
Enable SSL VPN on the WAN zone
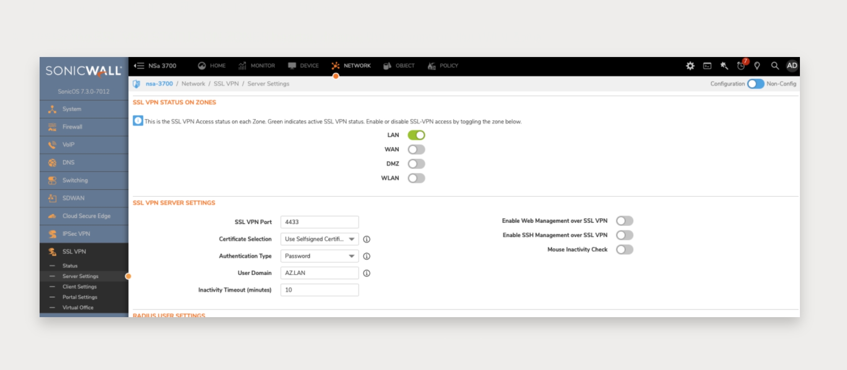(416, 149)
